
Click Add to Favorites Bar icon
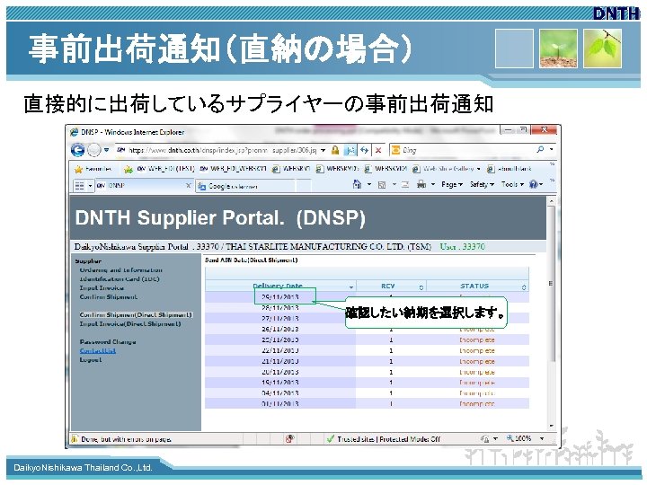click(129, 169)
